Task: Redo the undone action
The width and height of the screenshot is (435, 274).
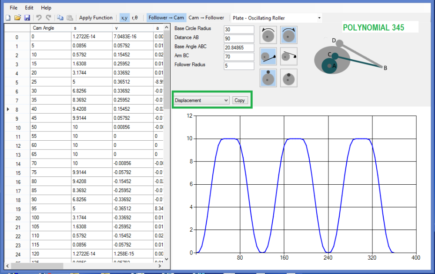Action: [48, 17]
